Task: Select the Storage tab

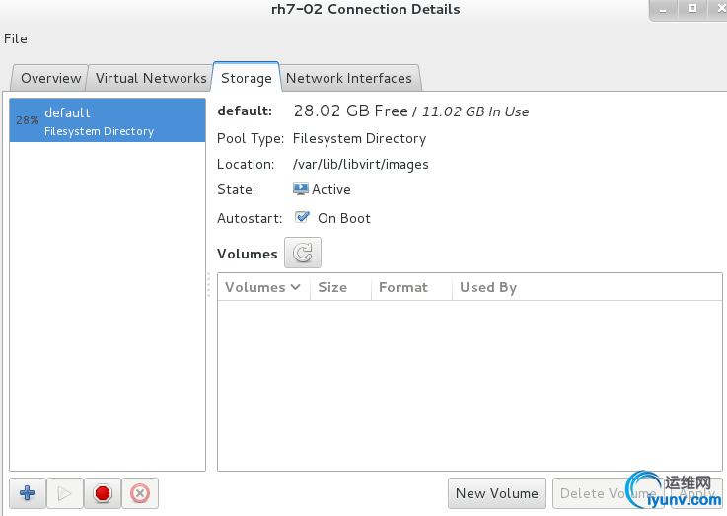Action: (x=246, y=78)
